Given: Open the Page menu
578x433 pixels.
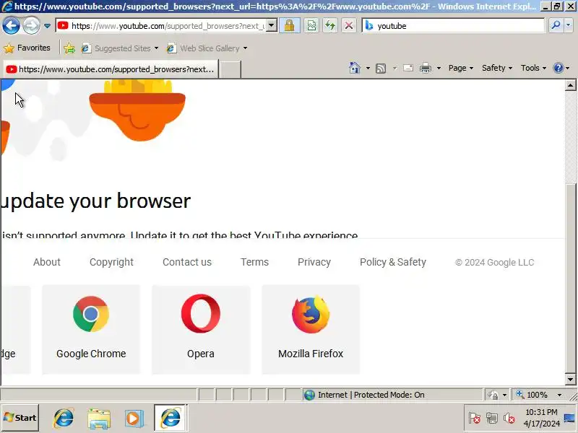Looking at the screenshot, I should [x=461, y=68].
